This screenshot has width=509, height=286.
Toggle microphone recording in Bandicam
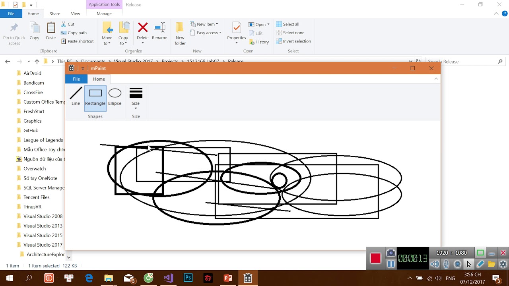(446, 264)
